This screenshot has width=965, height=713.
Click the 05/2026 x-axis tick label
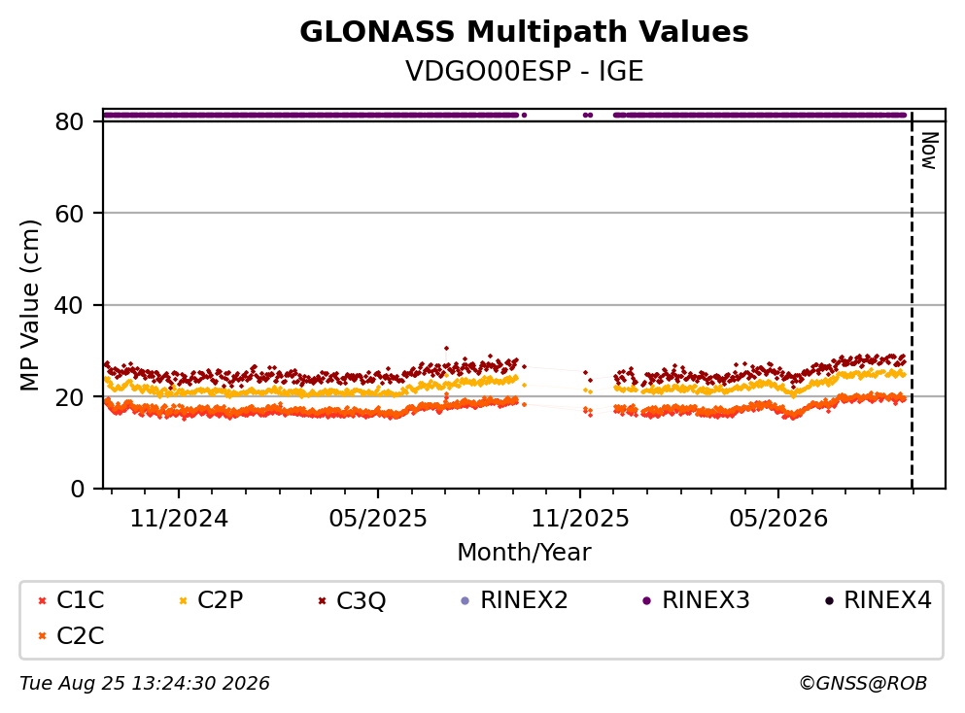(778, 519)
